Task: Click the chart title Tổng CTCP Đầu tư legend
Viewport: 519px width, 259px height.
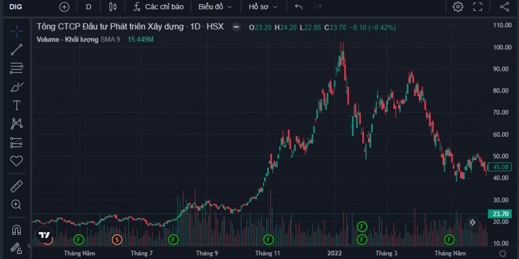Action: pyautogui.click(x=130, y=27)
